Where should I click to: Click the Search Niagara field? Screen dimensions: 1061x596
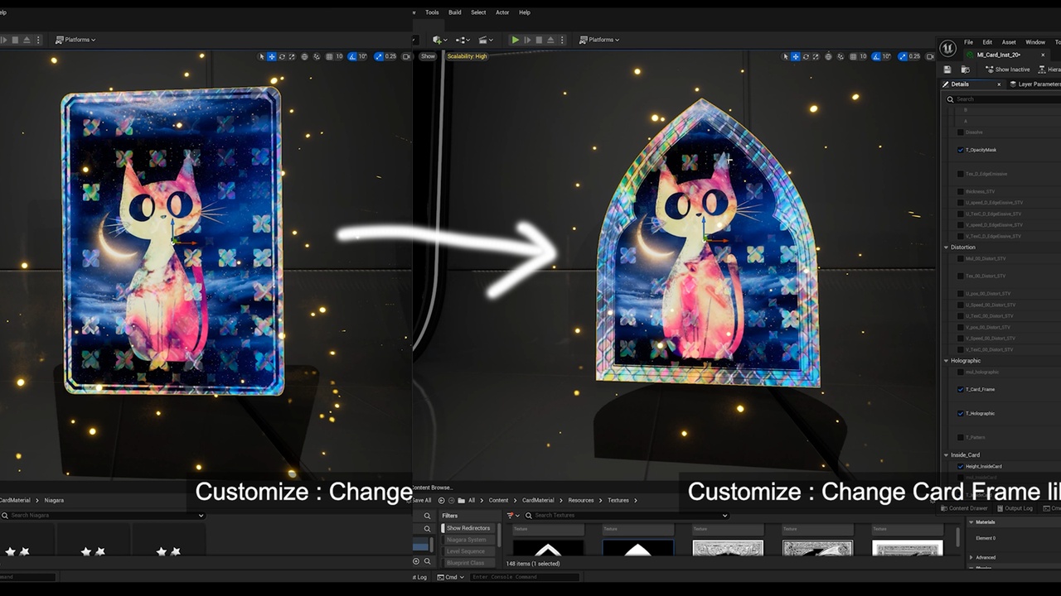(102, 515)
